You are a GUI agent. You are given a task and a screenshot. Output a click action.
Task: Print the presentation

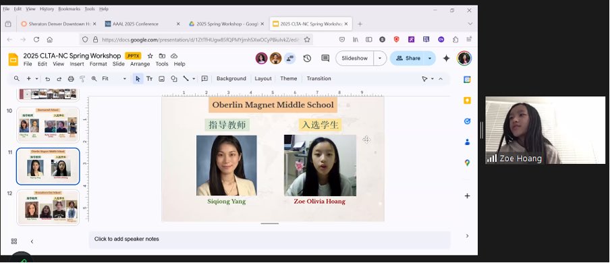coord(71,79)
